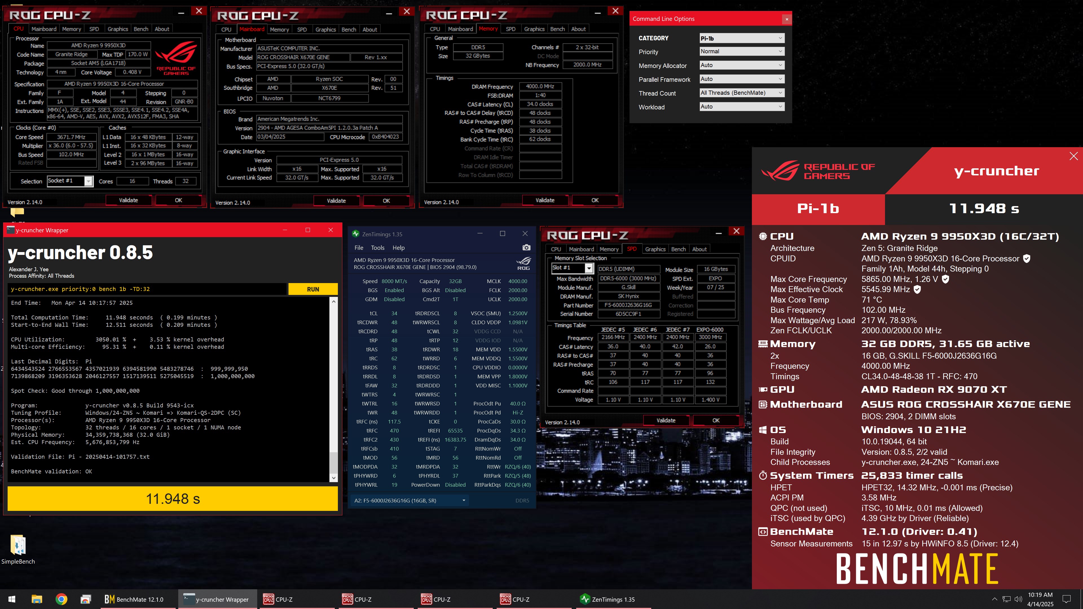Image resolution: width=1083 pixels, height=609 pixels.
Task: Click Validate in CPU tab CPU-Z window
Action: click(128, 200)
